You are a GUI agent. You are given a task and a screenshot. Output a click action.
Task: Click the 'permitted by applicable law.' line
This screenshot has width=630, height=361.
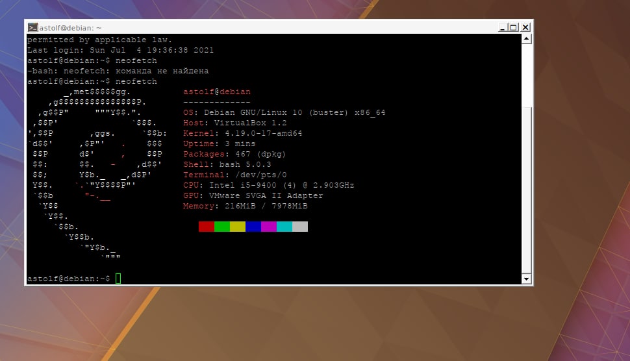(x=99, y=40)
